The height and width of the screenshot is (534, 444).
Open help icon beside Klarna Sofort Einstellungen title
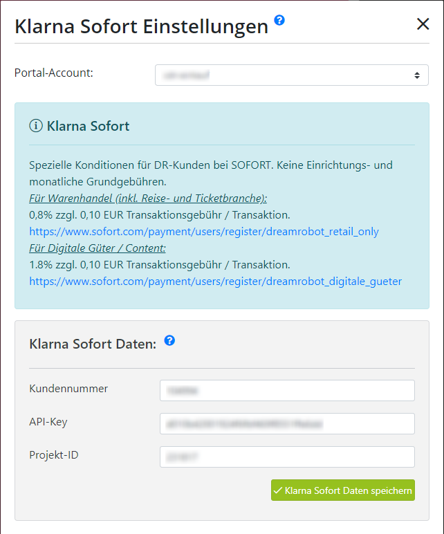pos(279,21)
